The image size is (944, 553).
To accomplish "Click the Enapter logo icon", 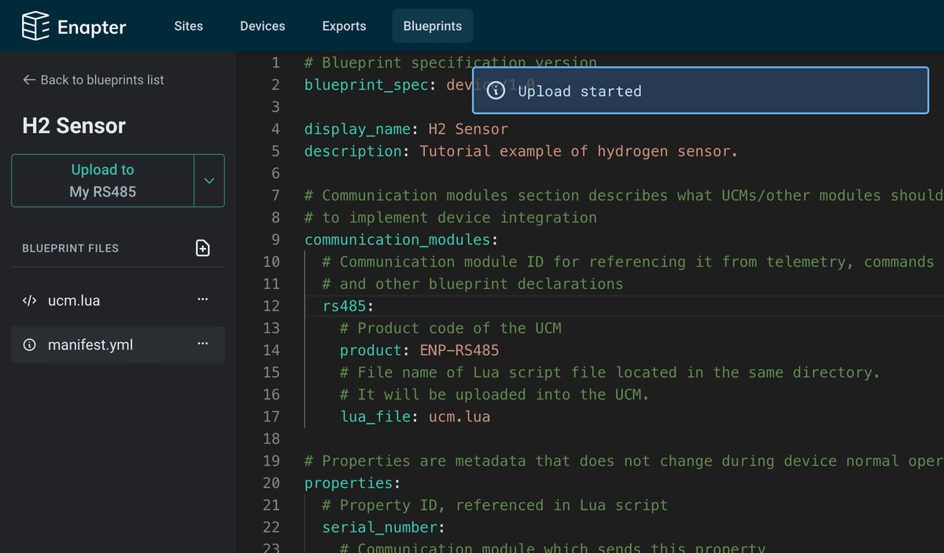I will (x=35, y=25).
